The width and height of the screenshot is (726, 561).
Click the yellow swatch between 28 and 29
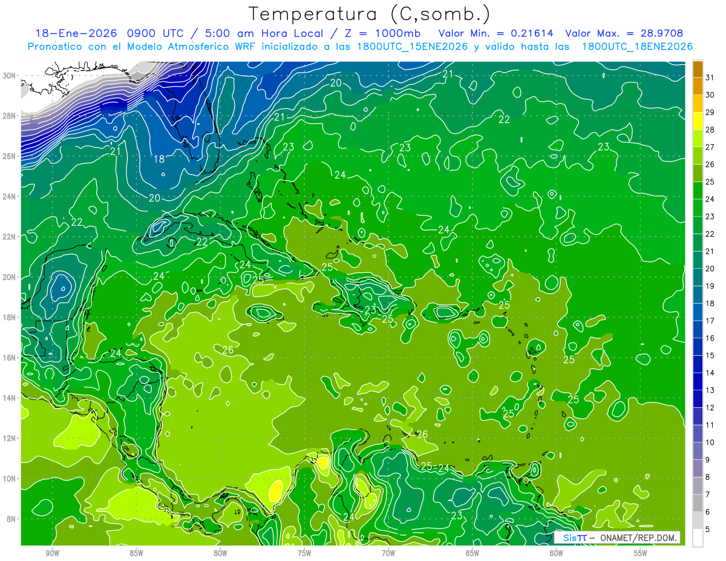coord(698,121)
